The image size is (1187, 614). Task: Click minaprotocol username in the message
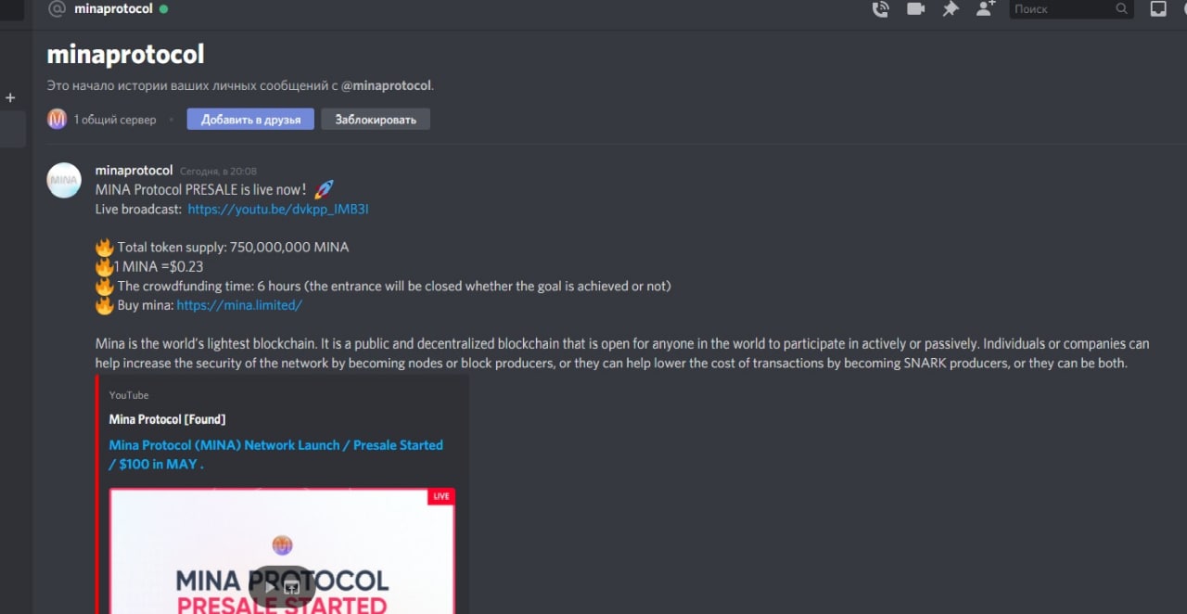click(134, 171)
